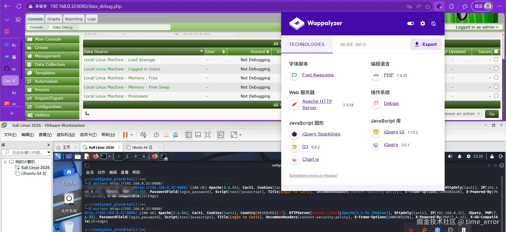Open Local Linux Machine - Load Average link
The image size is (506, 232).
click(119, 60)
